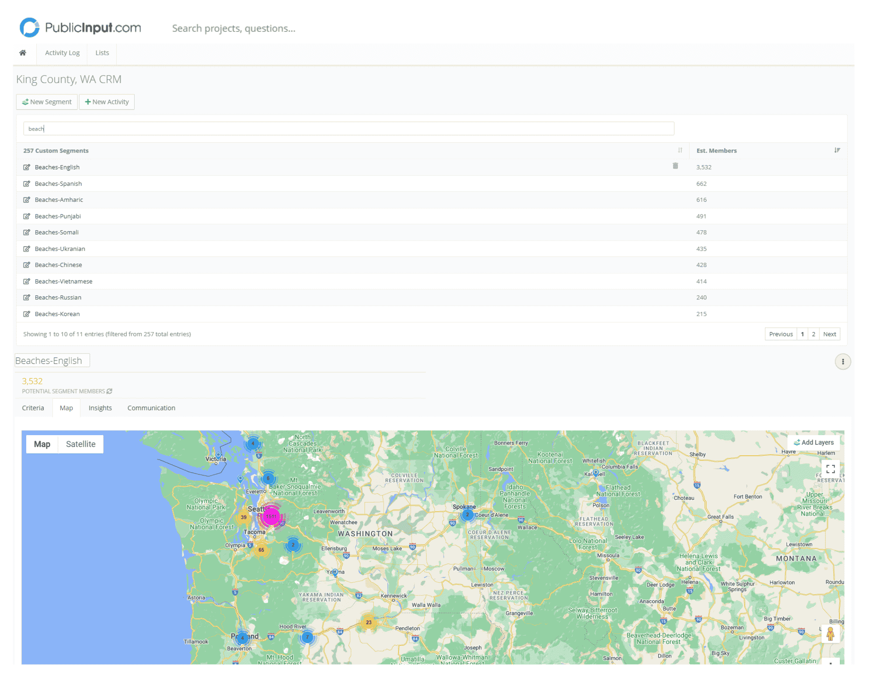Click the pink 1511 Seattle cluster marker
The width and height of the screenshot is (874, 675).
pos(271,516)
